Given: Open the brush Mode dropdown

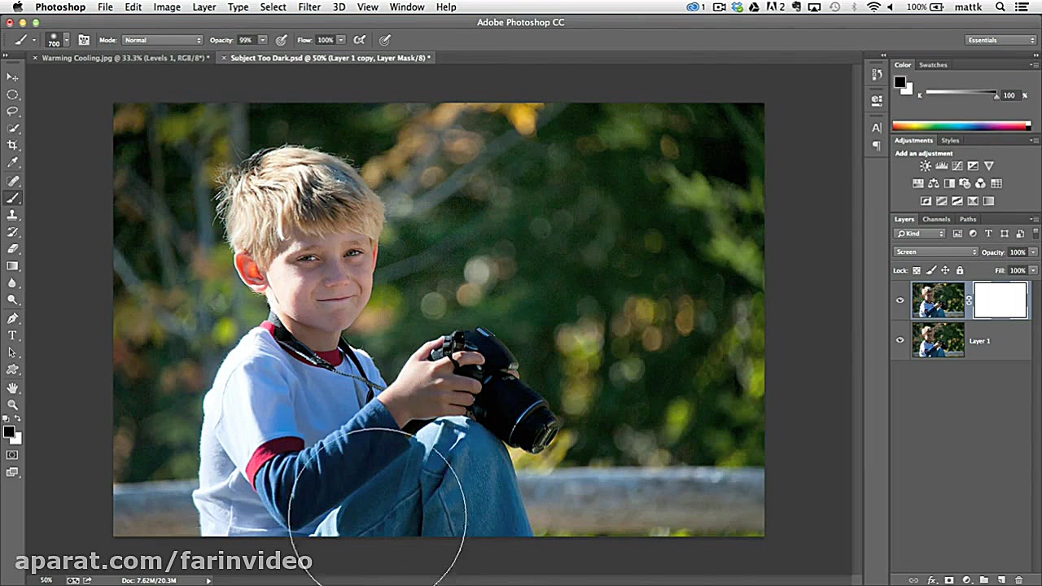Looking at the screenshot, I should (x=162, y=40).
